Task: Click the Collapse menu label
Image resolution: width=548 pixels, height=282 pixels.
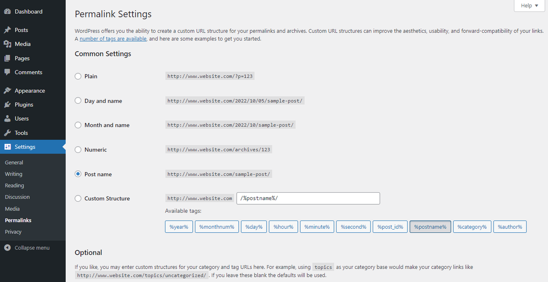Action: pos(32,248)
